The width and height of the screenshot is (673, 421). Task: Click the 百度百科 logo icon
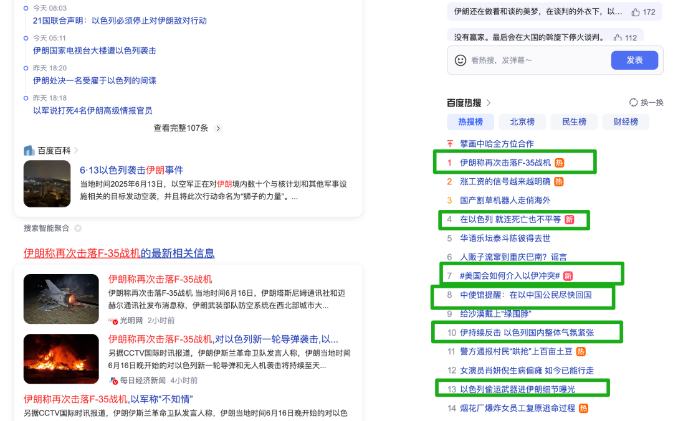pos(29,151)
